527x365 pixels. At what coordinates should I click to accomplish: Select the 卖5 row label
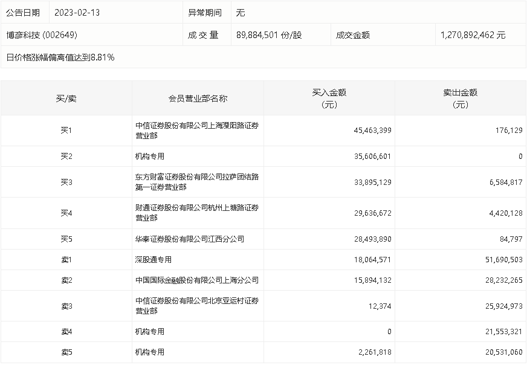coord(66,352)
